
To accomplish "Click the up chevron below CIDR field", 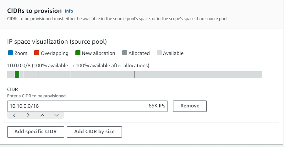I will [42, 115].
